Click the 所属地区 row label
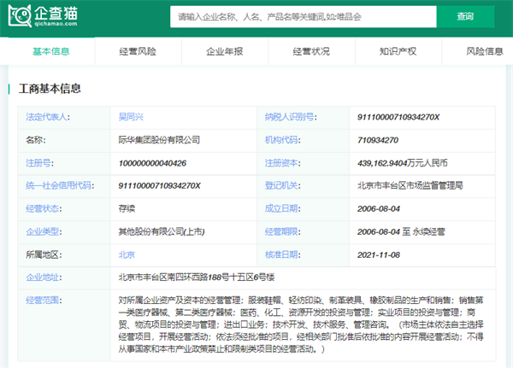513x368 pixels. tap(44, 254)
